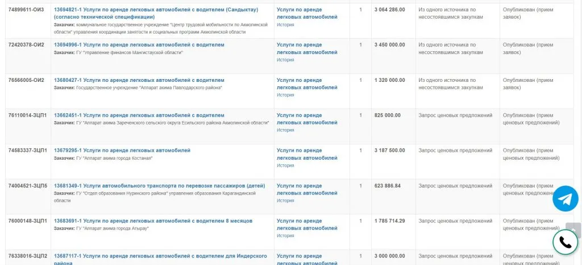Open lot 13687117-1 for Индерский район
The width and height of the screenshot is (582, 265).
pyautogui.click(x=160, y=256)
